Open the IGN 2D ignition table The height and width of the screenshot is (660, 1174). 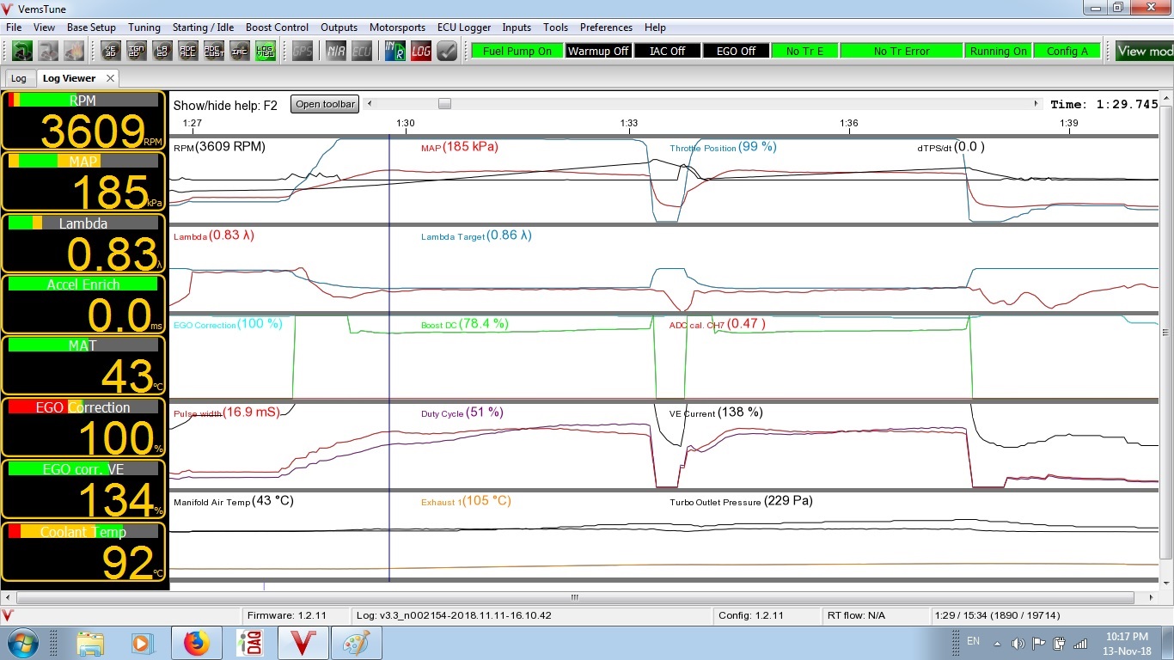pyautogui.click(x=137, y=51)
